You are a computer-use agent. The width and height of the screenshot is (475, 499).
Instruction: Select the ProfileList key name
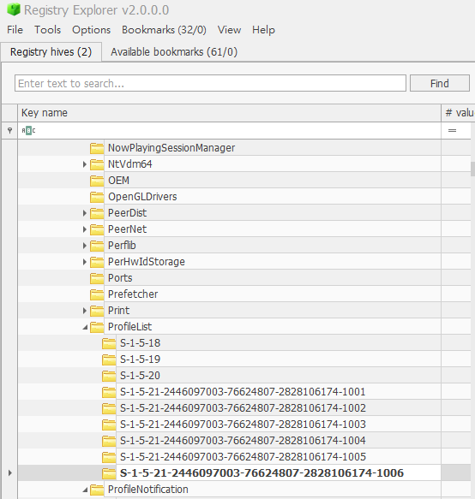[129, 327]
